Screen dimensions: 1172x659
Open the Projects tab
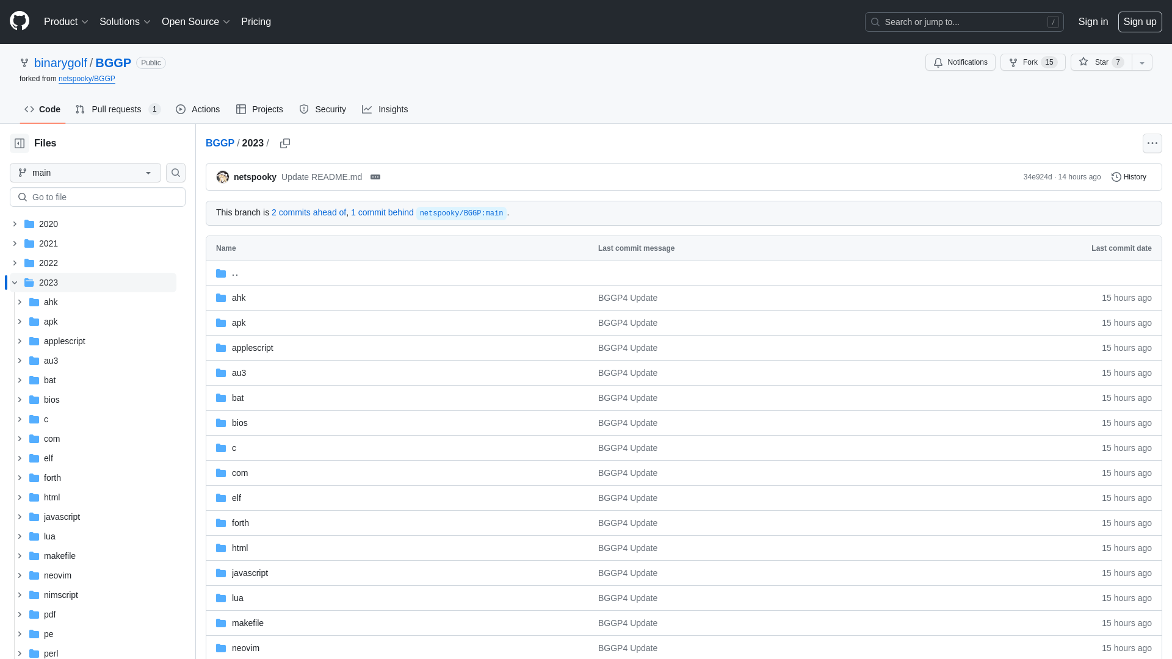pyautogui.click(x=259, y=109)
